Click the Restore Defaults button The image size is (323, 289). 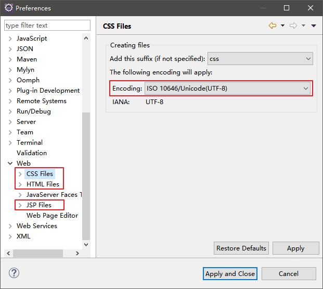click(241, 248)
